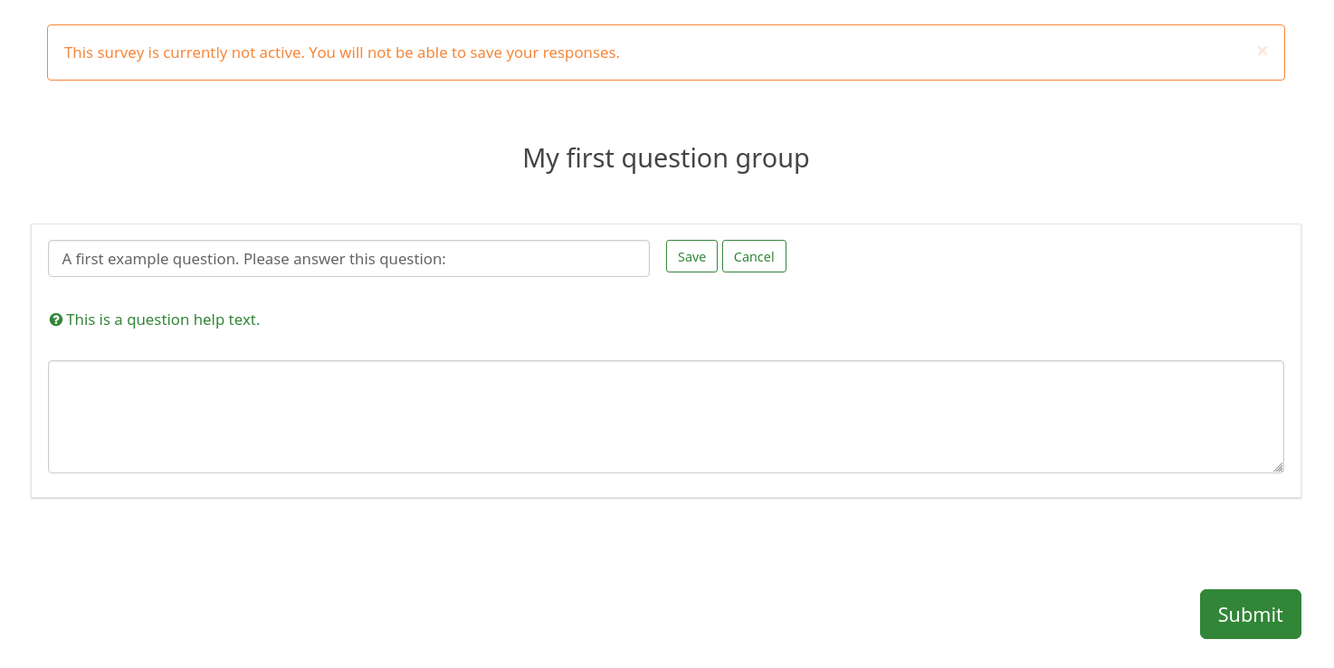Click the words "Please answer this question:" in title
This screenshot has height=668, width=1334.
[345, 259]
